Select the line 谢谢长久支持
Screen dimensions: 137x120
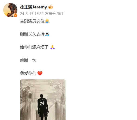pyautogui.click(x=32, y=34)
